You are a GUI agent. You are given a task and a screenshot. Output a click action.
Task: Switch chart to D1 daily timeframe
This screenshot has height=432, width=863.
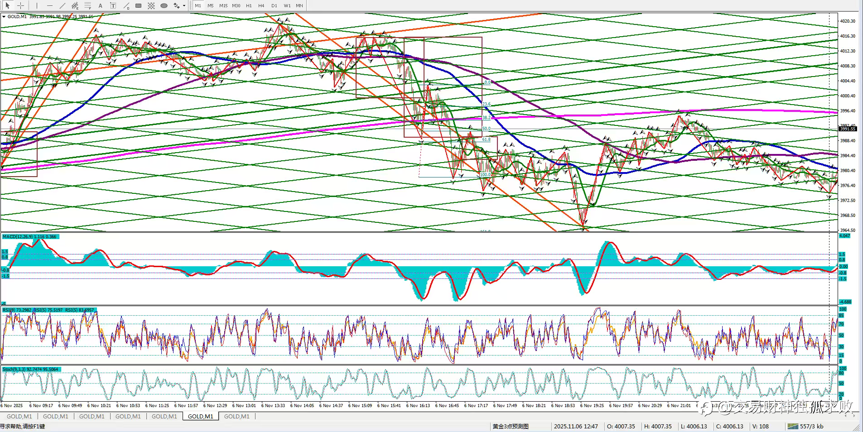tap(274, 6)
